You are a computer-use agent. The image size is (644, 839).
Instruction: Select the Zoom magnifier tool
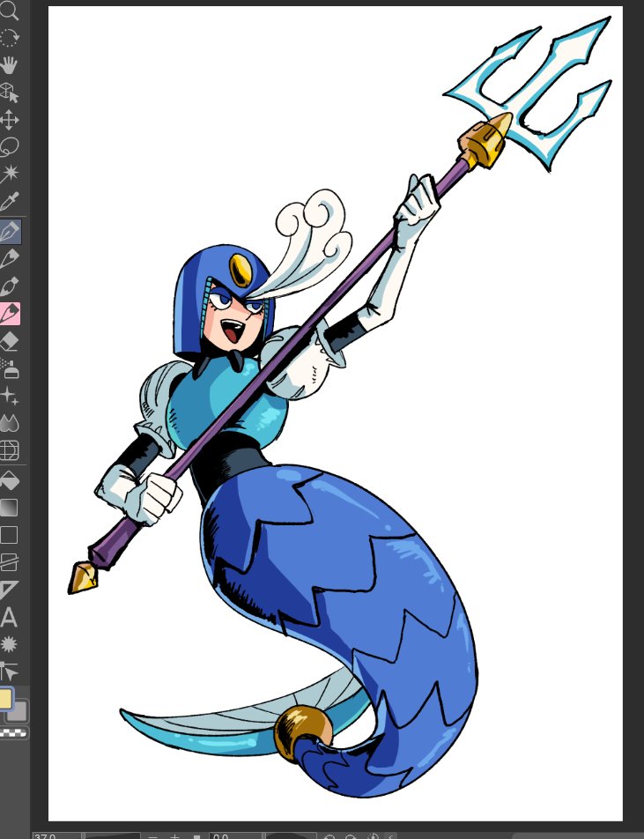coord(9,11)
